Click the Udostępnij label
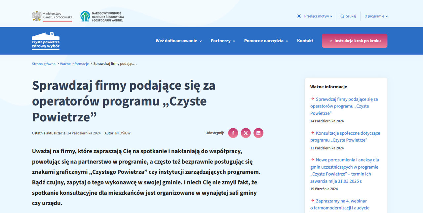Image resolution: width=423 pixels, height=213 pixels. [215, 133]
